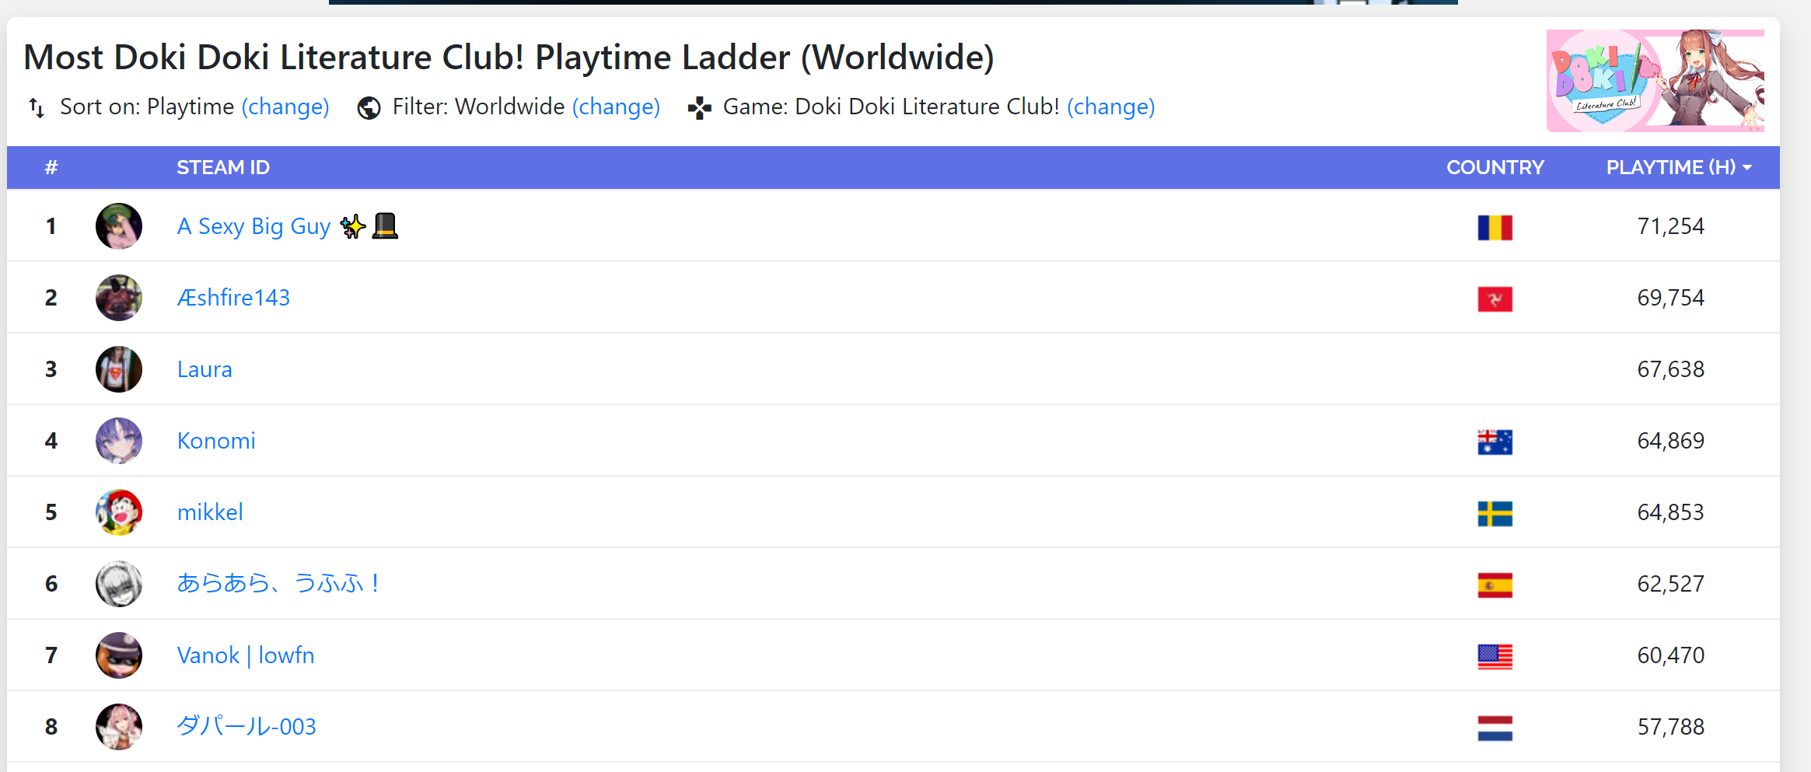
Task: Click the Sweden flag for mikkel
Action: [x=1494, y=513]
